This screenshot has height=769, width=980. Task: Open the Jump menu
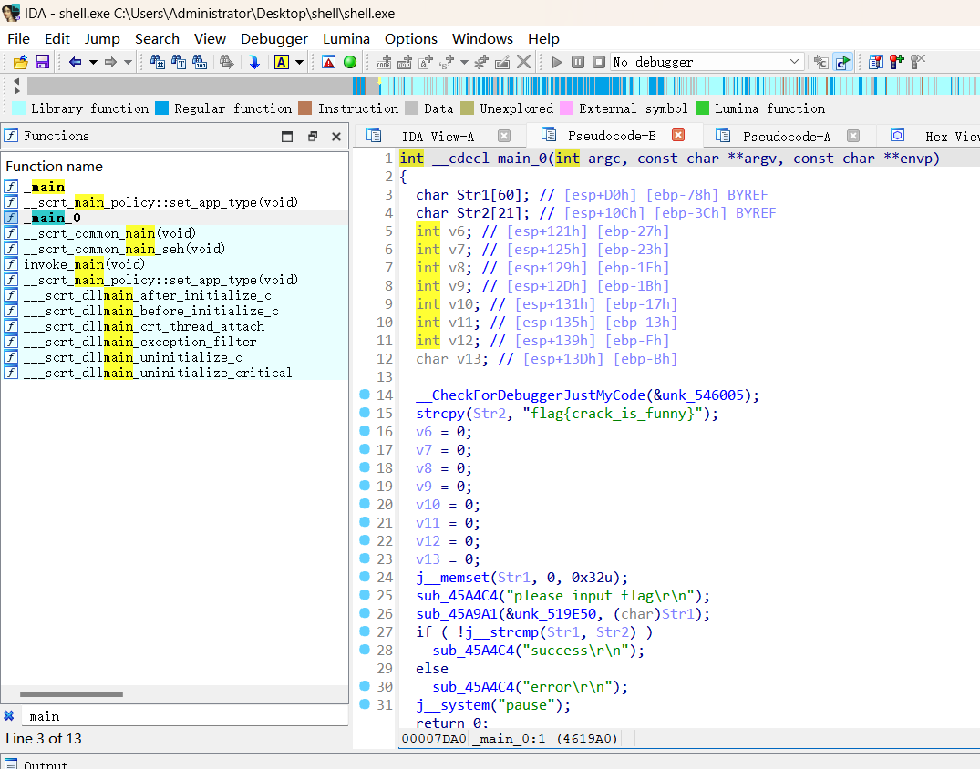click(102, 39)
